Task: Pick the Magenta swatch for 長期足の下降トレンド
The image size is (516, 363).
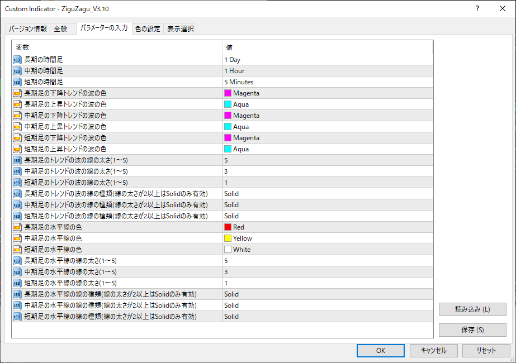Action: [228, 93]
